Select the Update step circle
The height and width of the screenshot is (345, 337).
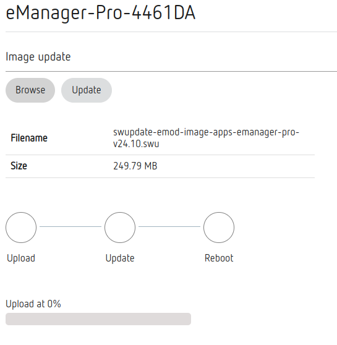click(x=120, y=228)
